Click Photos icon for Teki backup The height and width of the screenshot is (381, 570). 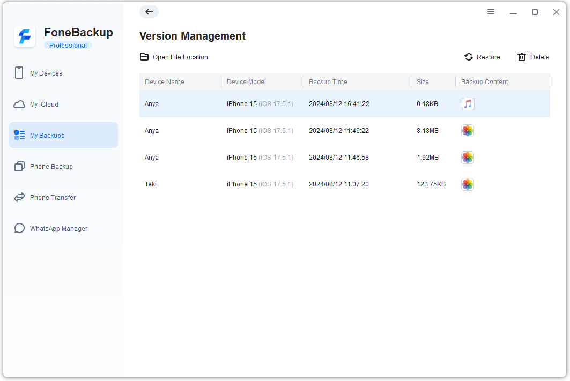[468, 184]
